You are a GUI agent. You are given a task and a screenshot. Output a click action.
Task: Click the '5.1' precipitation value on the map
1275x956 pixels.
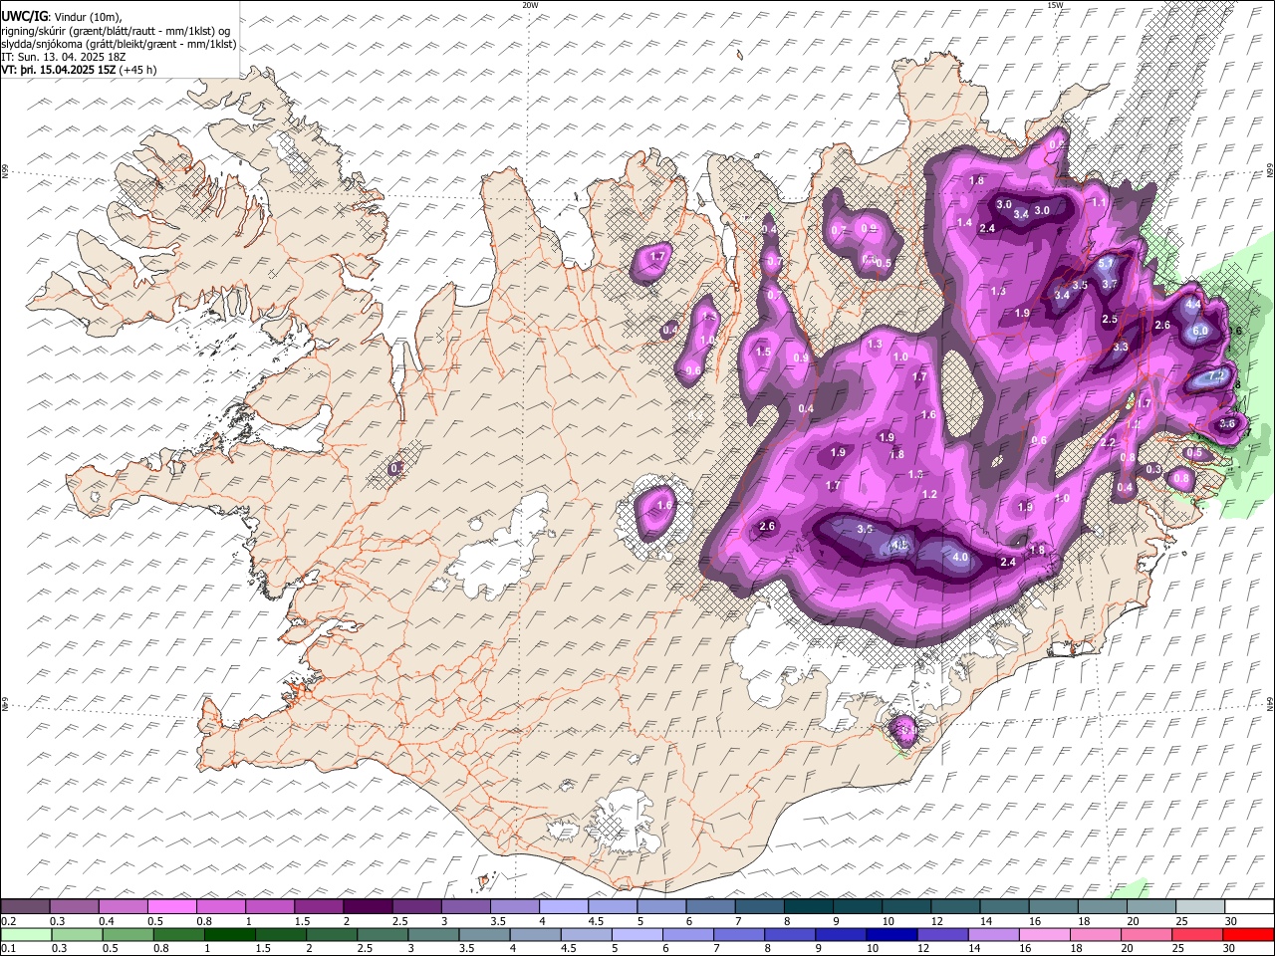coord(1106,263)
